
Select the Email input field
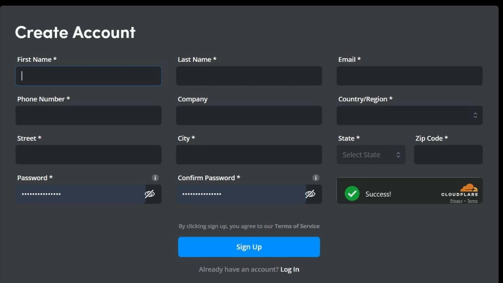[409, 76]
